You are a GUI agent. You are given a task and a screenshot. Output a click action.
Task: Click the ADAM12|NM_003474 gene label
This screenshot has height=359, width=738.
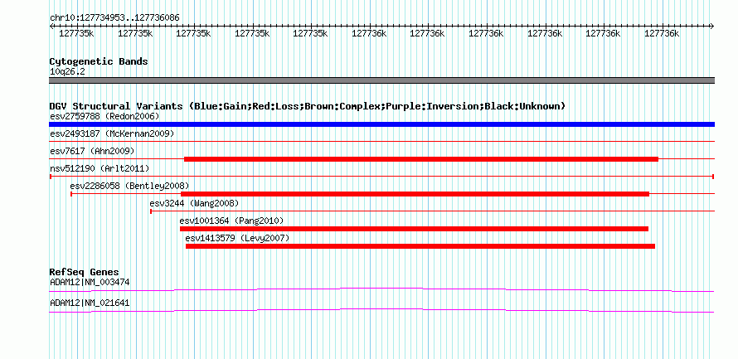pos(90,282)
